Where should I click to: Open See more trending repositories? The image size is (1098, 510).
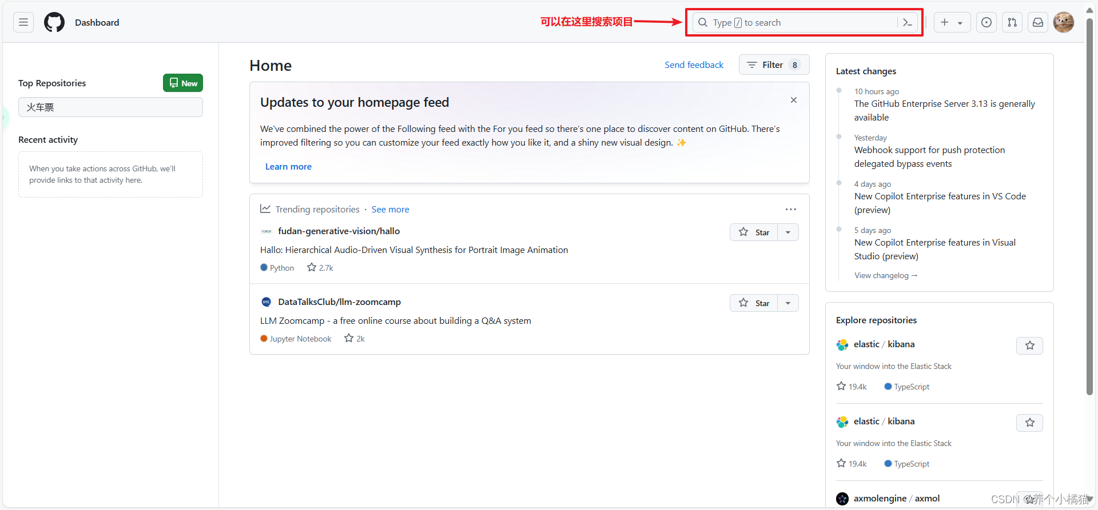(x=391, y=209)
